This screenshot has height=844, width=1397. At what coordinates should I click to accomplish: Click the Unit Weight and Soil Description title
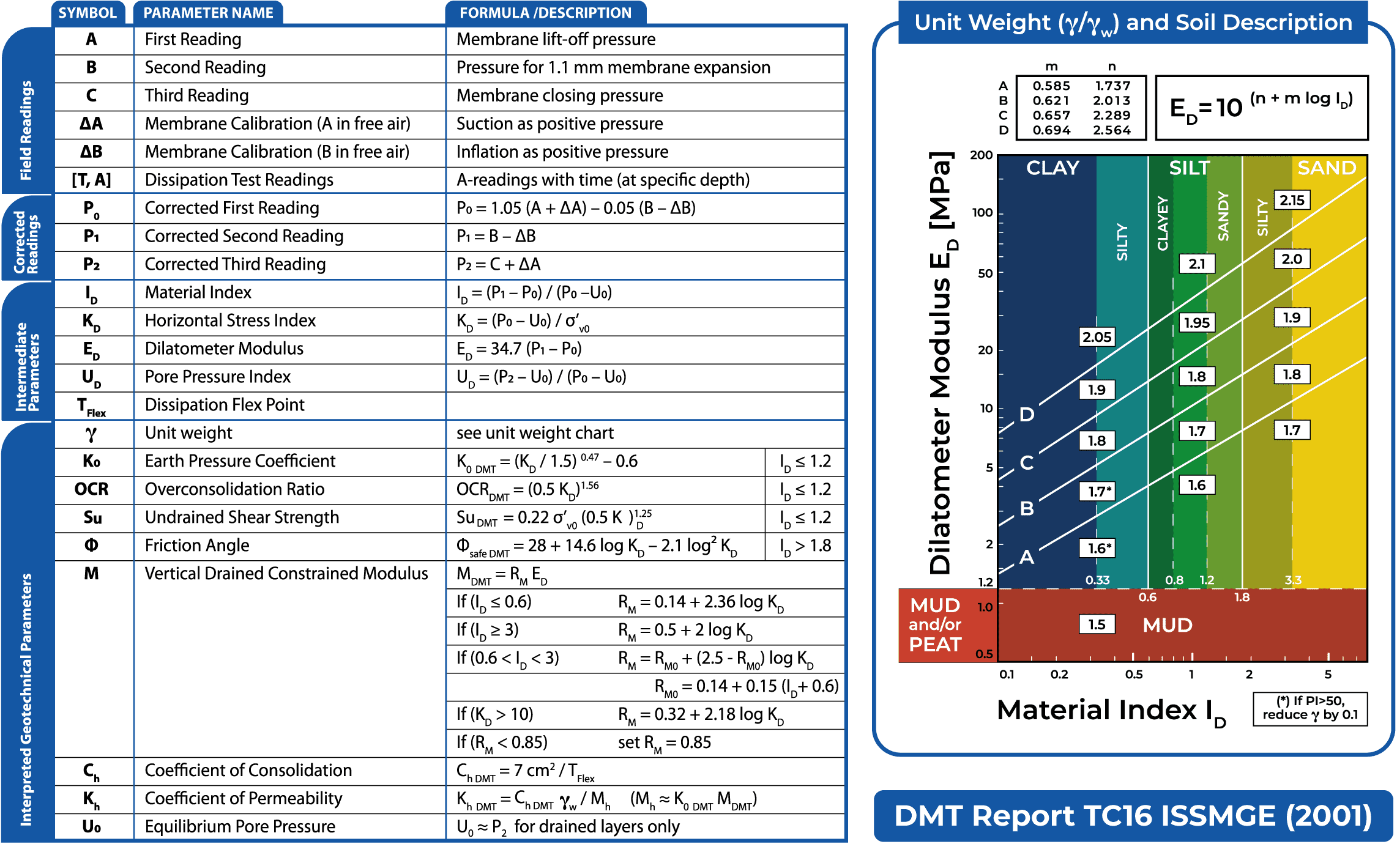[x=1133, y=23]
